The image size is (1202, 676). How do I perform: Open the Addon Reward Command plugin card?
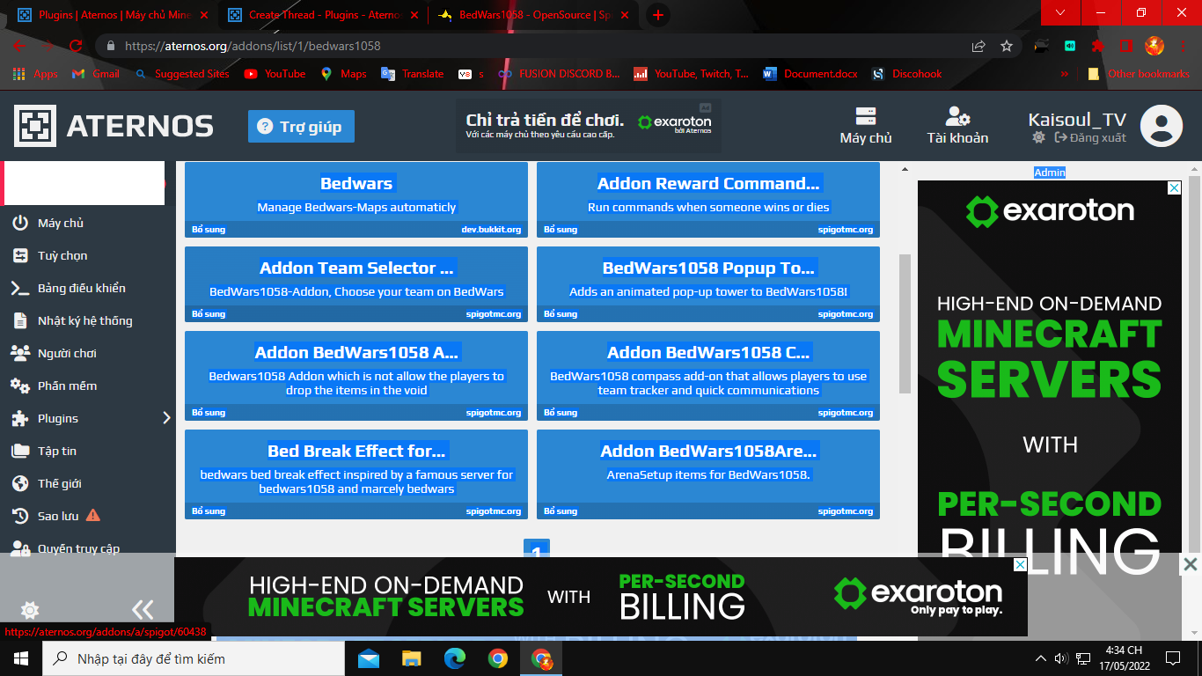coord(708,199)
